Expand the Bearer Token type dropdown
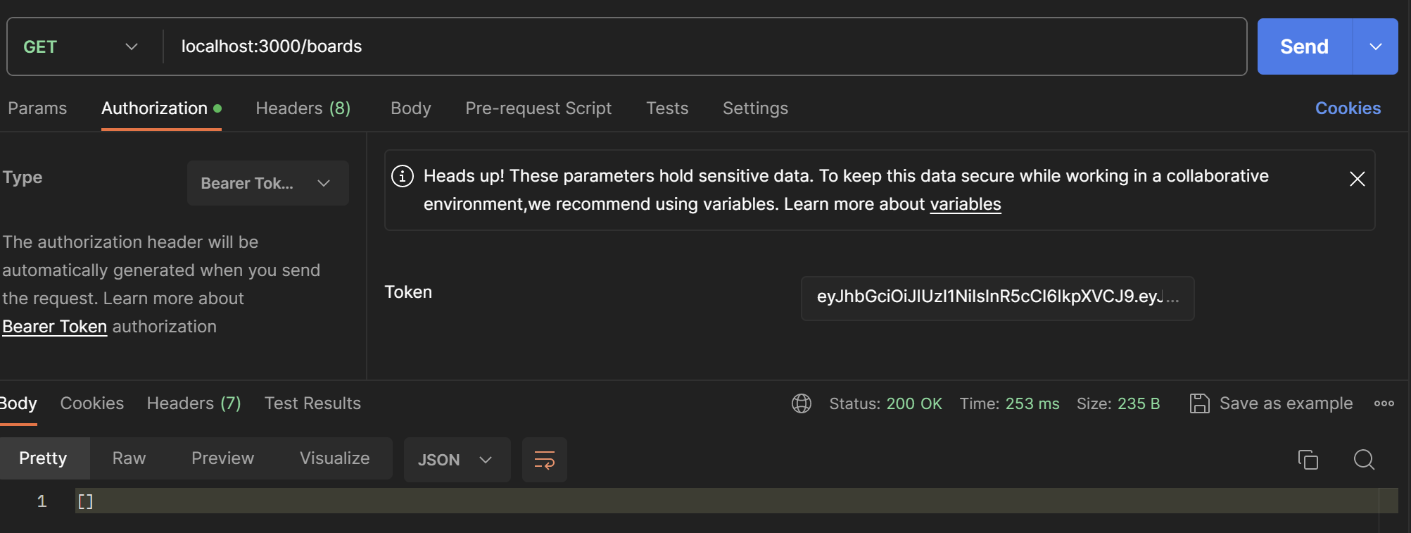 267,183
